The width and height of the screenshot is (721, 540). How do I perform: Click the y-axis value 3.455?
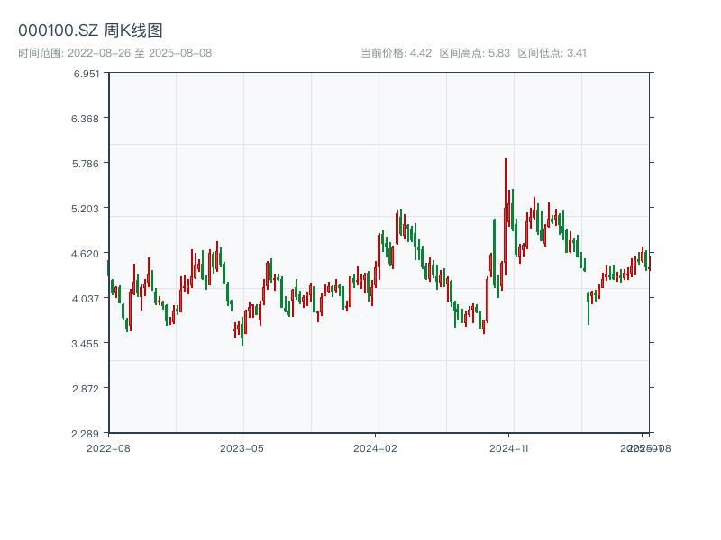[x=85, y=344]
